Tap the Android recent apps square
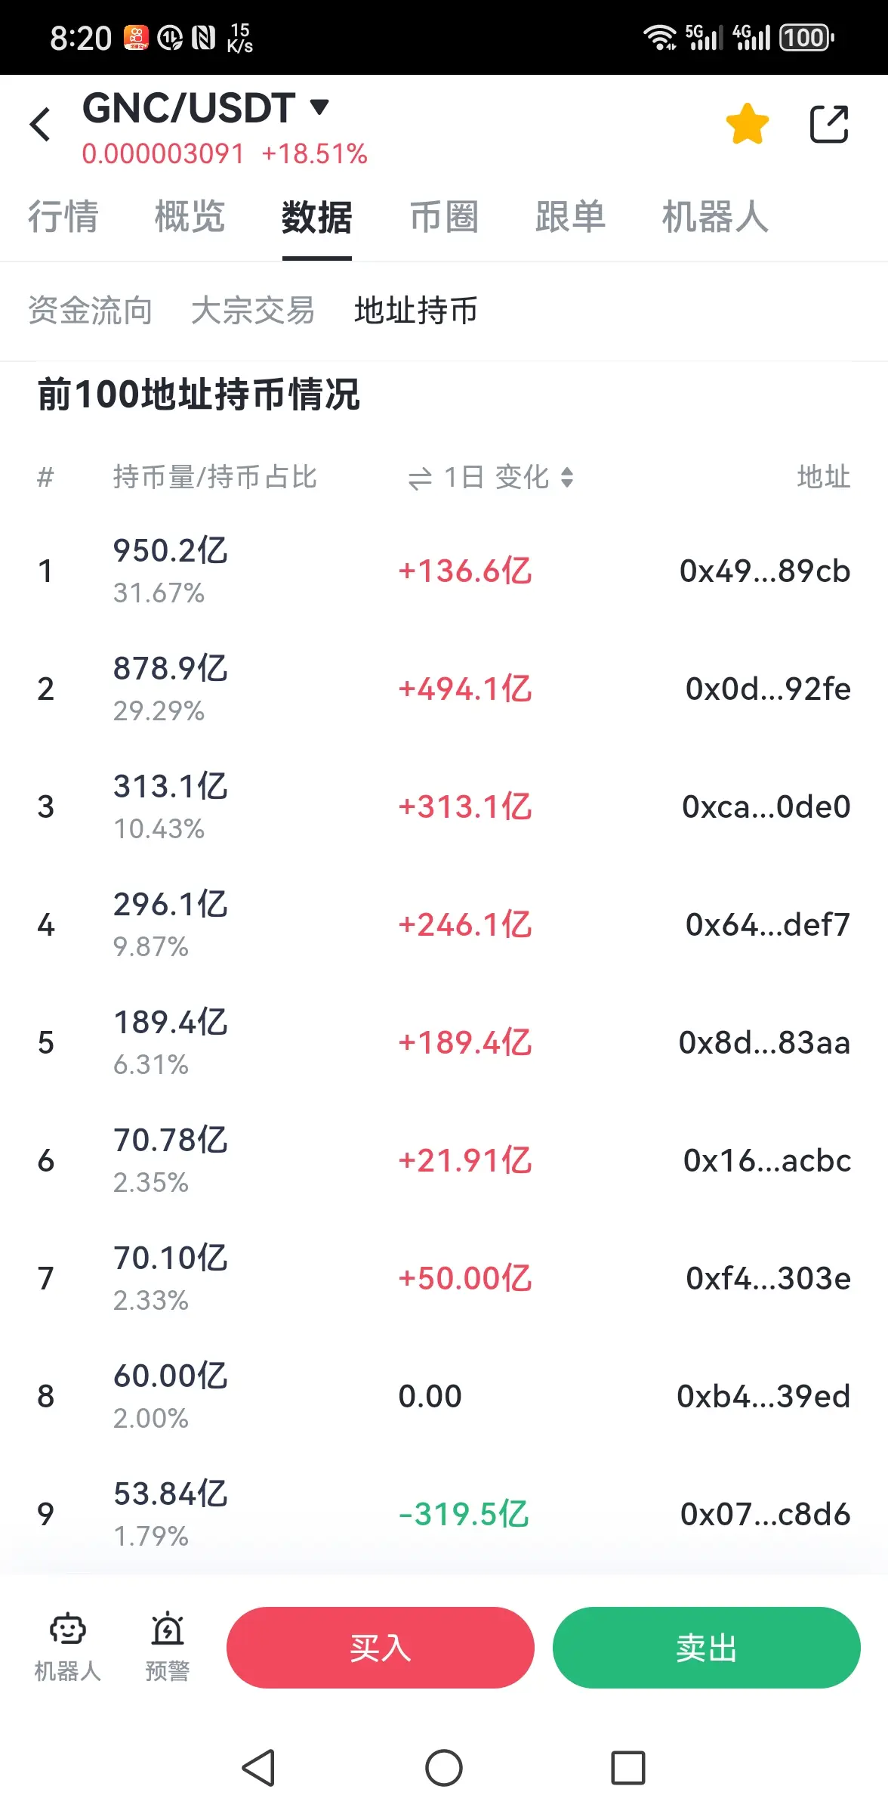 (628, 1768)
